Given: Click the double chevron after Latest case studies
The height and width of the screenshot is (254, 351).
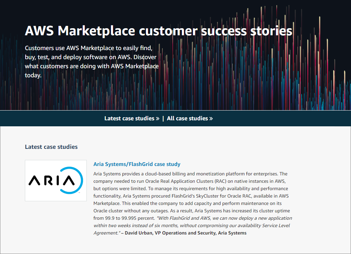Looking at the screenshot, I should coord(158,119).
